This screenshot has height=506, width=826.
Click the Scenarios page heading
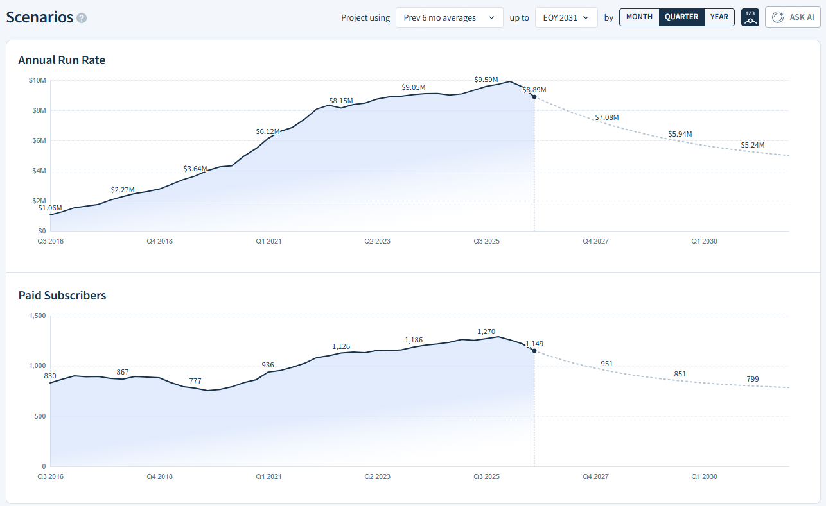tap(40, 17)
